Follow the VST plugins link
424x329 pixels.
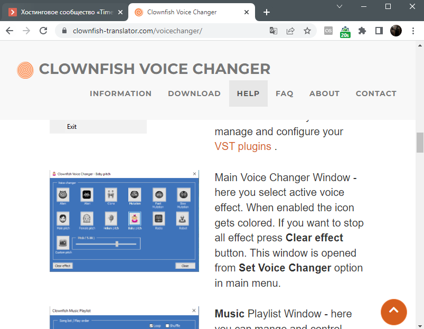tap(243, 146)
